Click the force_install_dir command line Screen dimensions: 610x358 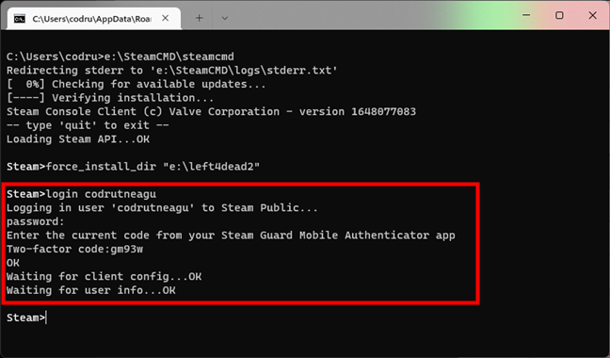click(x=133, y=167)
